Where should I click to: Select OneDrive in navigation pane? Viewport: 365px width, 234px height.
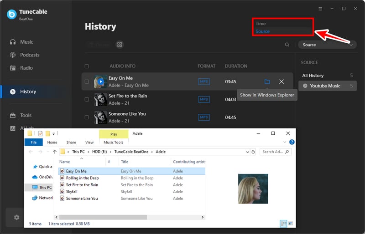click(x=42, y=177)
